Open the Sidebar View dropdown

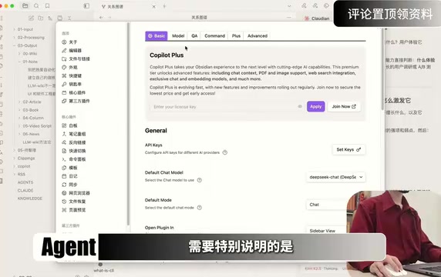[x=328, y=231]
